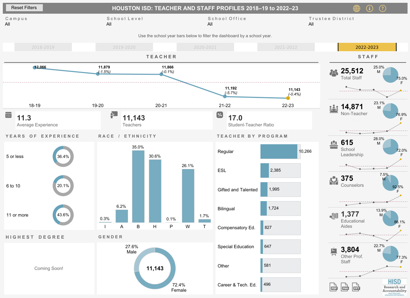410x298 pixels.
Task: Select the H race bar at 30.6%
Action: pyautogui.click(x=155, y=191)
